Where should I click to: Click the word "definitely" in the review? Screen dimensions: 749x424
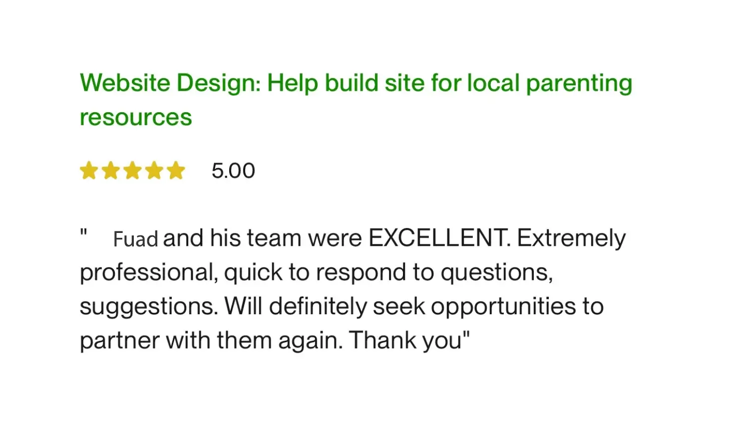point(318,307)
